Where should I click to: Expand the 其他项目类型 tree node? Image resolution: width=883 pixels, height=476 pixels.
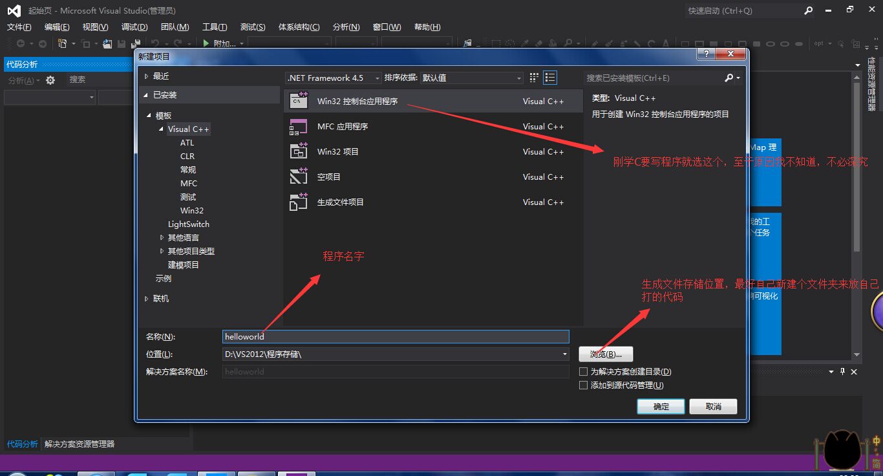pos(162,252)
